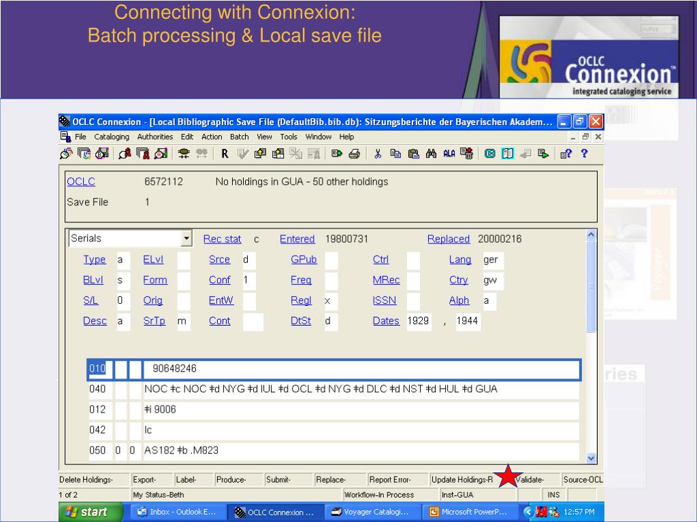Screen dimensions: 697x522
Task: Click the first Dates field showing 1929
Action: coord(419,321)
